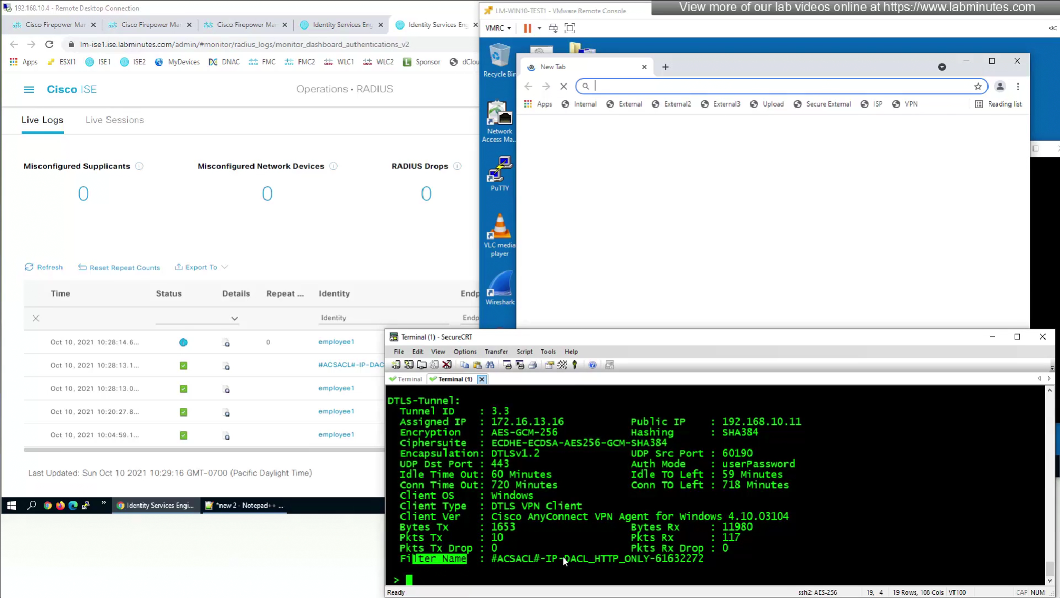1060x598 pixels.
Task: Click the live logs horizontal scrollbar
Action: pos(204,450)
